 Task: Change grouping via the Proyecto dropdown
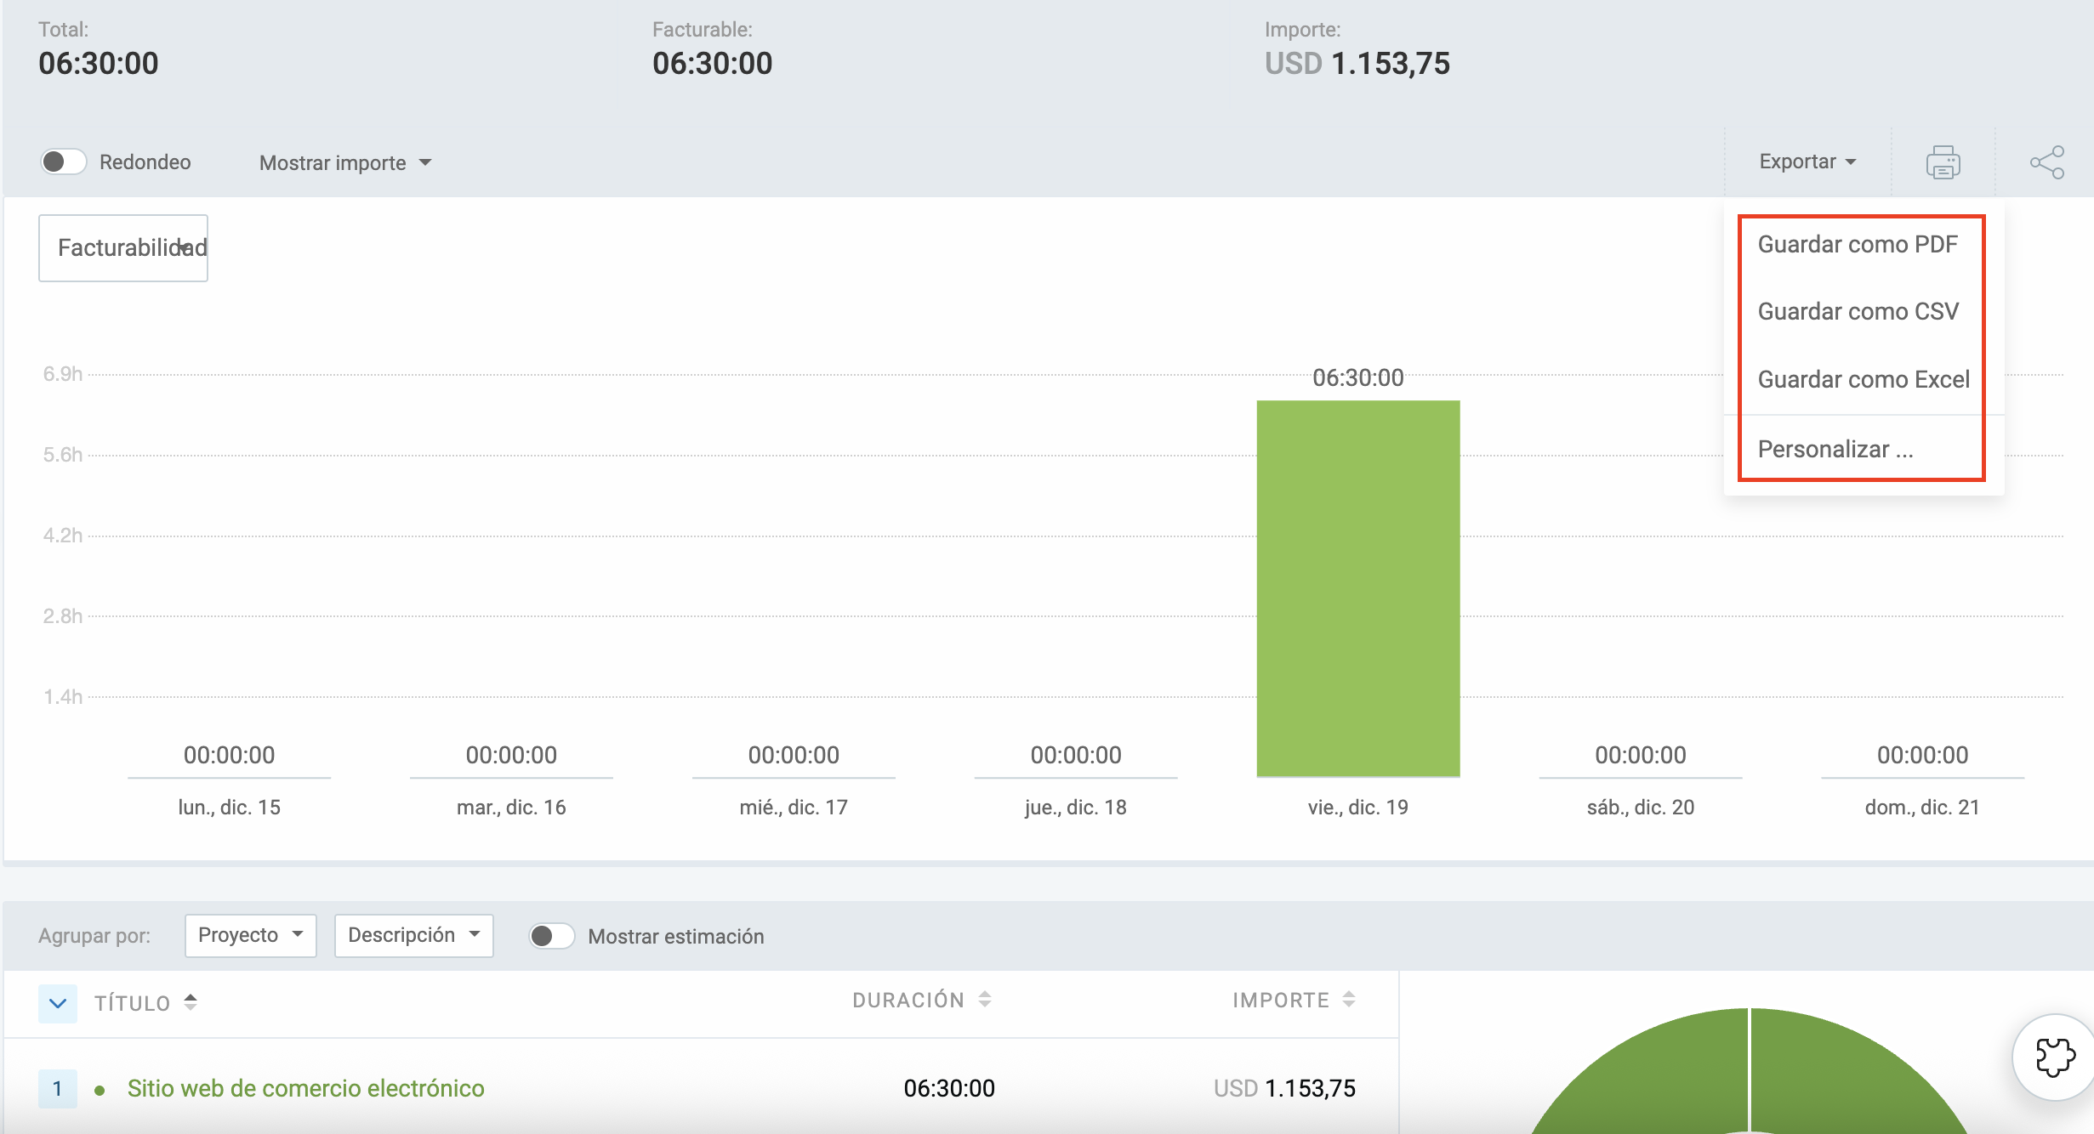250,935
